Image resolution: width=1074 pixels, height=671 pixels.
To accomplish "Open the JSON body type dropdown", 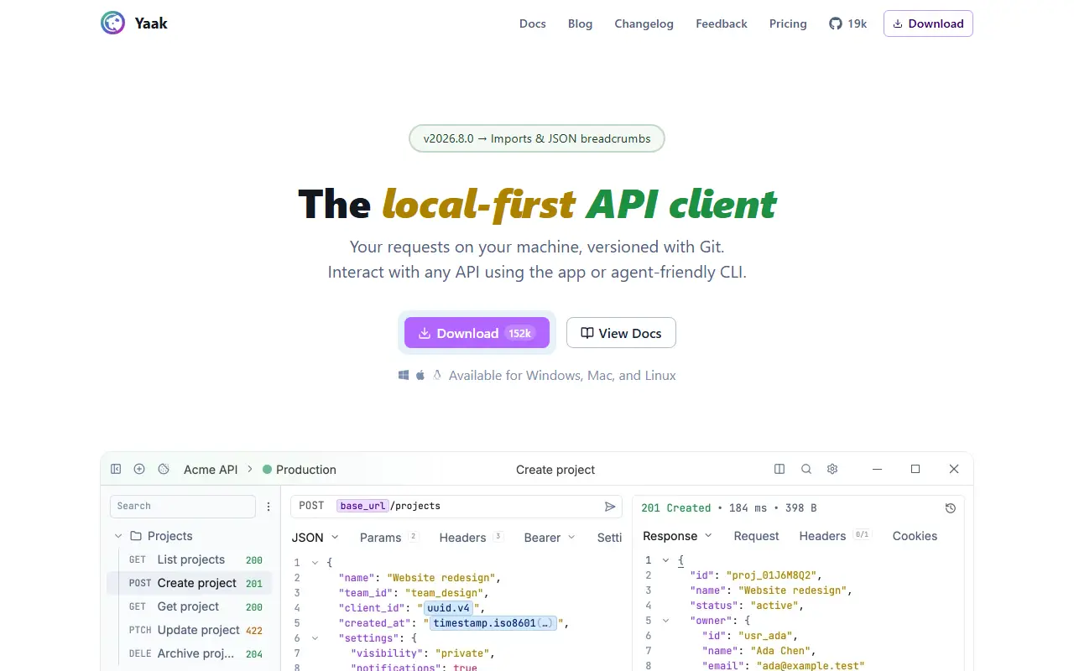I will coord(315,537).
